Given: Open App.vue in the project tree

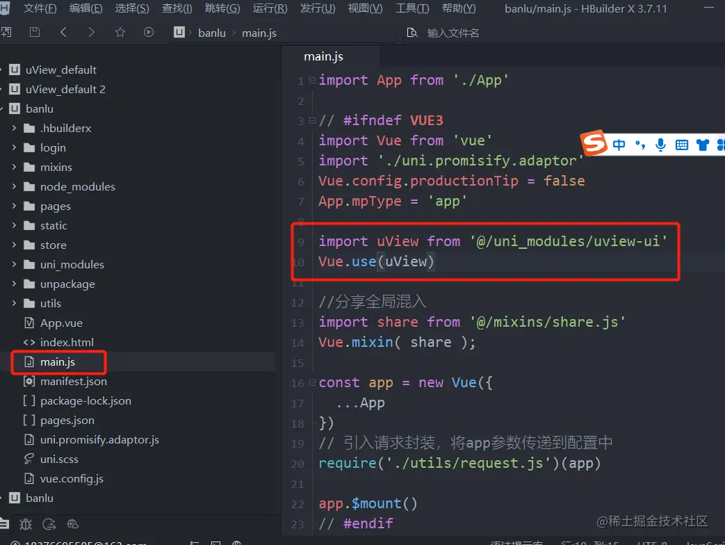Looking at the screenshot, I should (61, 323).
